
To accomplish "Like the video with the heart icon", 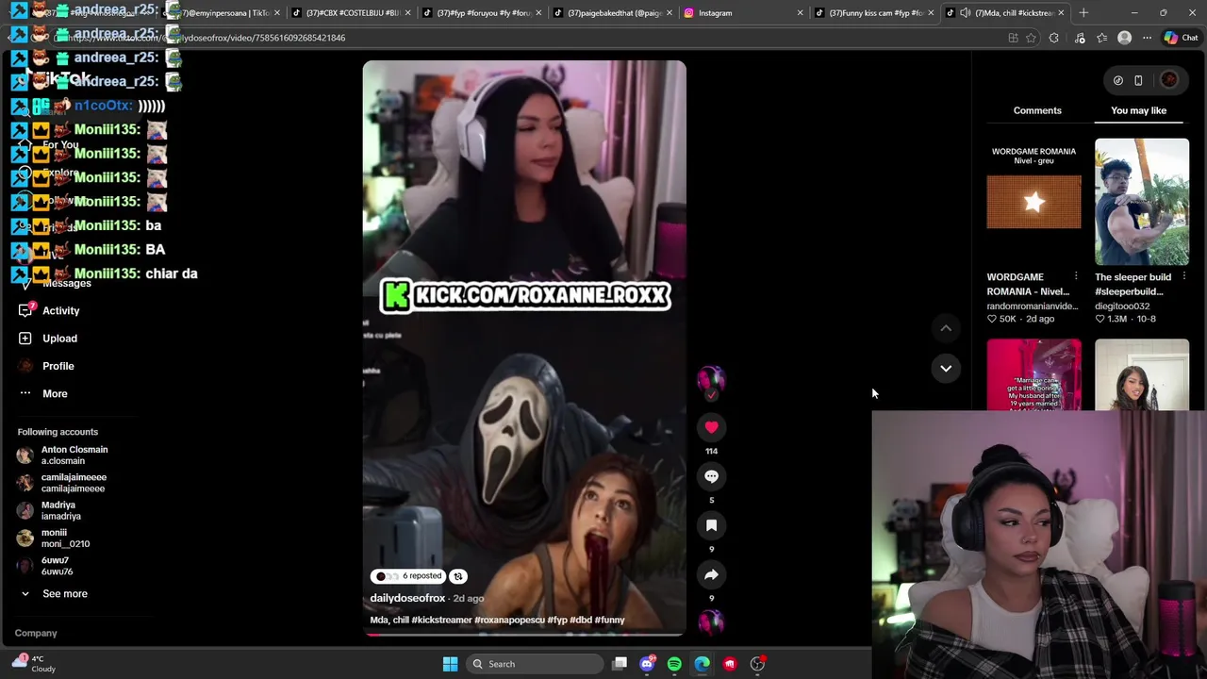I will coord(711,427).
